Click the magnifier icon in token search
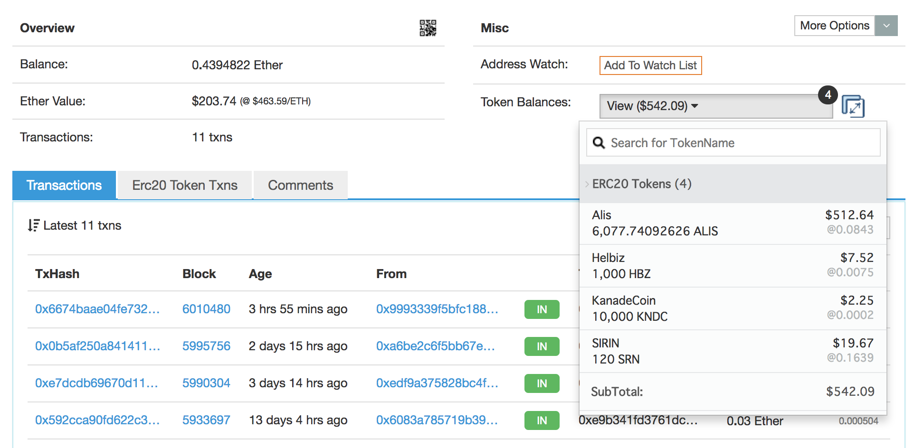Viewport: 914px width, 448px height. pos(599,143)
